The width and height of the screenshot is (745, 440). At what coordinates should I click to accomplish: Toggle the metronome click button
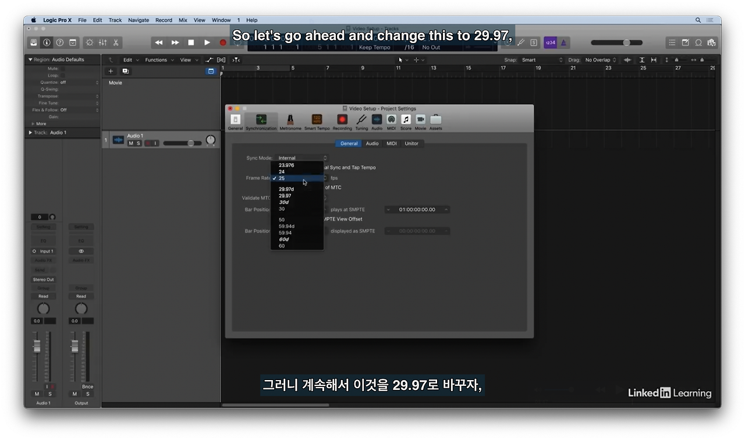click(x=563, y=42)
